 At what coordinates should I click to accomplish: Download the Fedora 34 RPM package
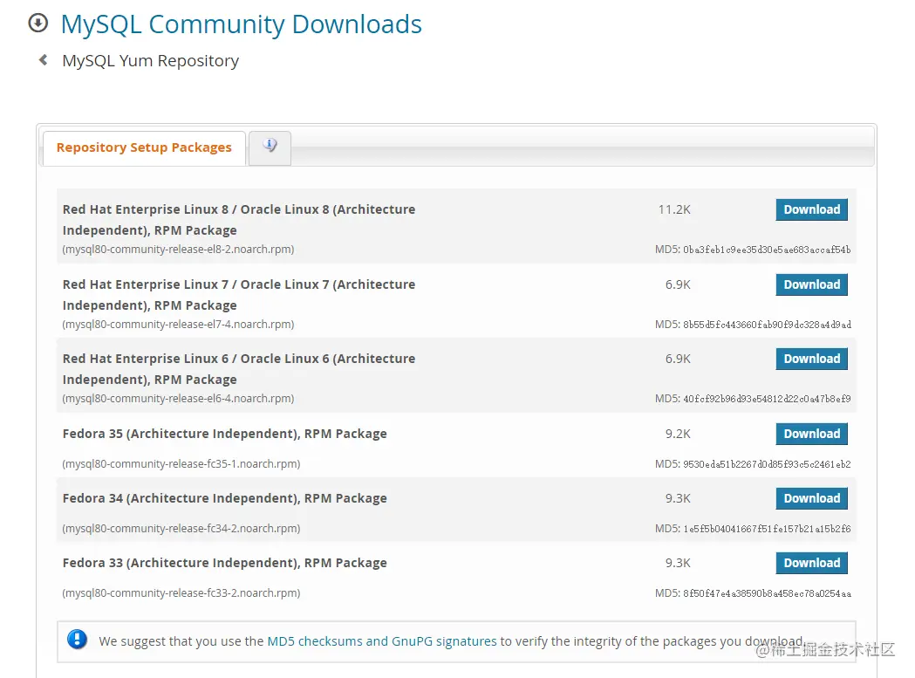[x=812, y=498]
